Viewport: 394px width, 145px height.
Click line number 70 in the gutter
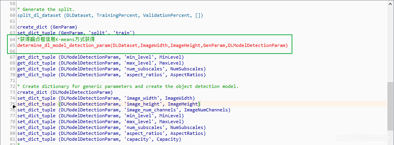13,75
